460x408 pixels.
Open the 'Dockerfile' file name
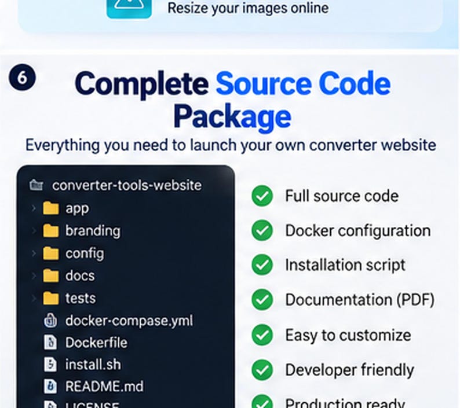[96, 343]
